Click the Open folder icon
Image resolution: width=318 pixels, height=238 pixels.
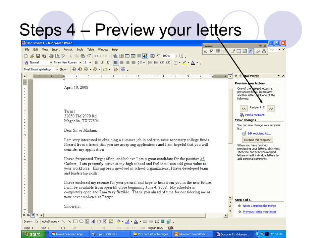pos(32,56)
